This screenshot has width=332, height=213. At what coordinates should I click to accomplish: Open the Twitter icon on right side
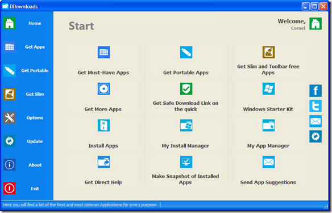click(316, 106)
